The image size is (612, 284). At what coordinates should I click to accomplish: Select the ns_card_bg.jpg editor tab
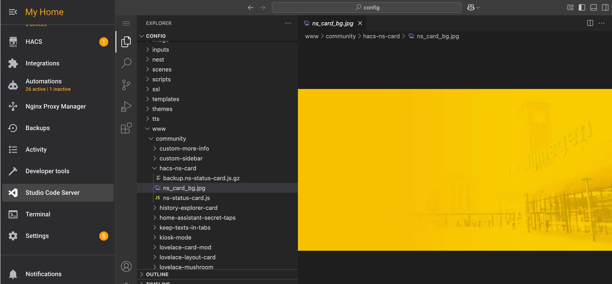coord(332,23)
